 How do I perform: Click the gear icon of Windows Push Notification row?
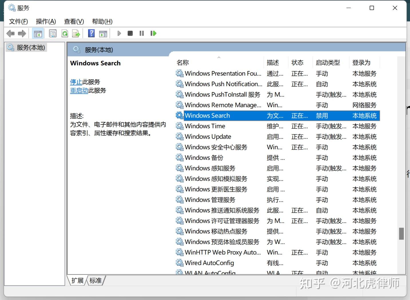tap(179, 84)
